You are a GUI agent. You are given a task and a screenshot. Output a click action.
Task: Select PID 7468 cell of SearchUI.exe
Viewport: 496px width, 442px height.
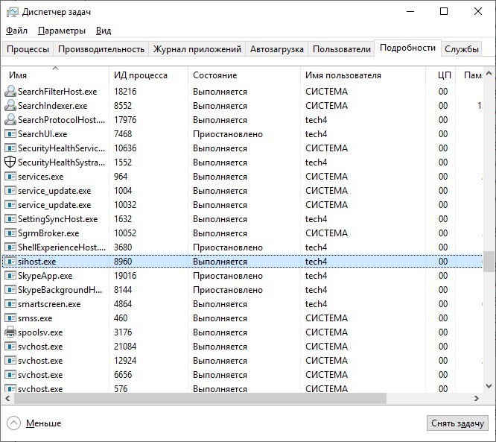pos(123,134)
